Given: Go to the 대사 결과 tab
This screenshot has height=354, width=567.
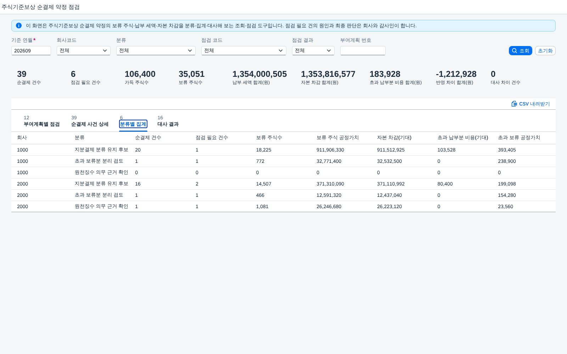Looking at the screenshot, I should pos(168,121).
